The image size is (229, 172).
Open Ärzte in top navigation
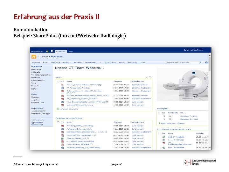[45, 62]
